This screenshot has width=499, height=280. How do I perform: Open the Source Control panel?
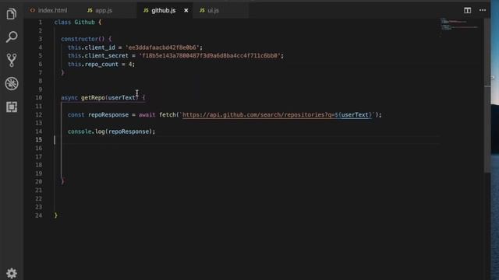(12, 60)
